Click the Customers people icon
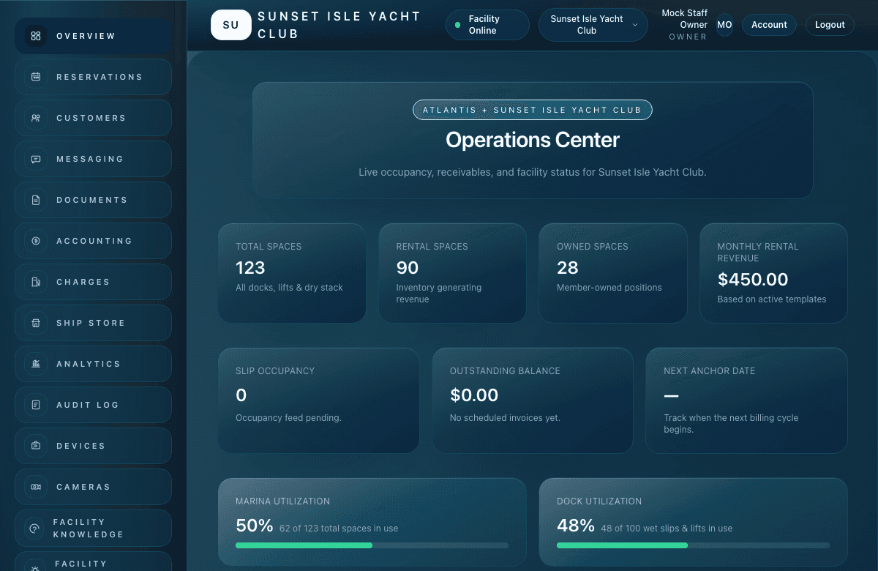 click(x=36, y=118)
